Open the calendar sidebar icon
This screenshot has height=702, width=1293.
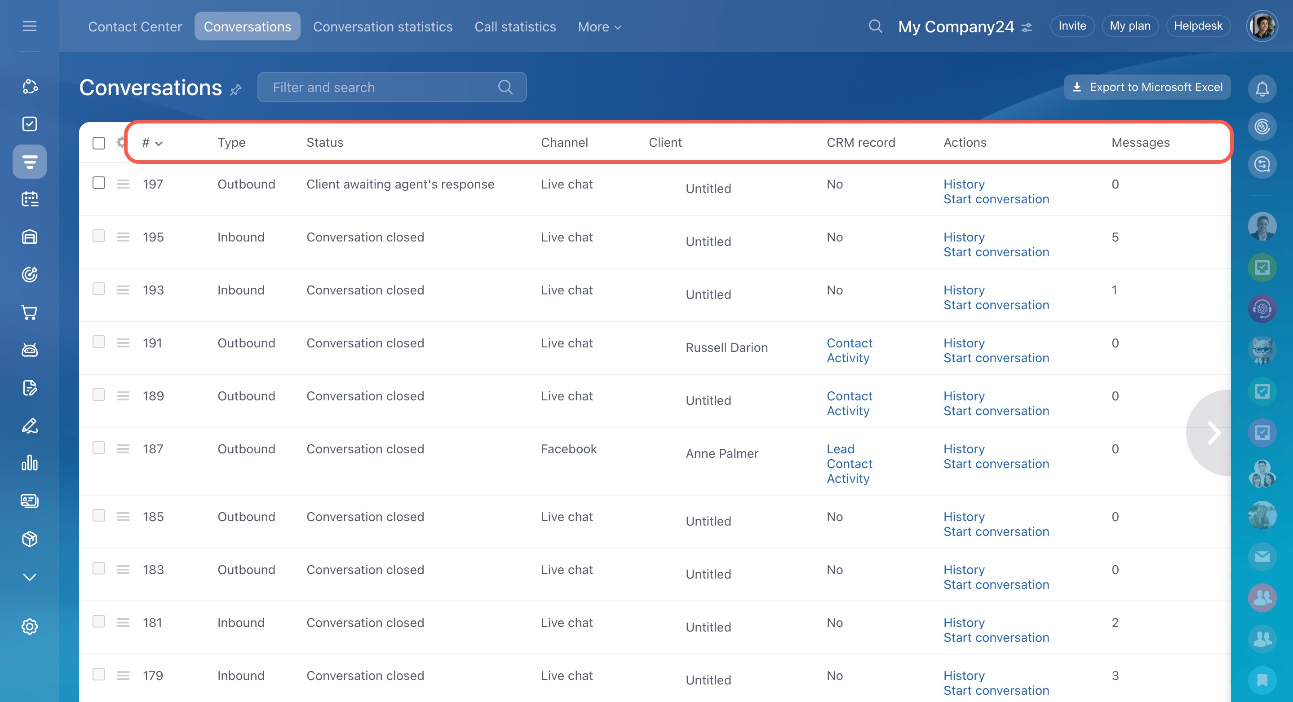[x=30, y=199]
